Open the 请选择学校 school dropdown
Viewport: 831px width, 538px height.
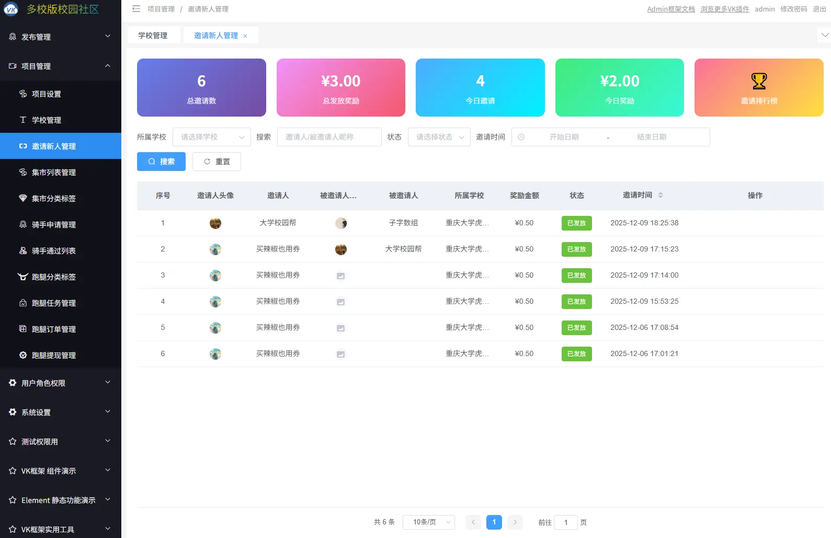tap(211, 137)
